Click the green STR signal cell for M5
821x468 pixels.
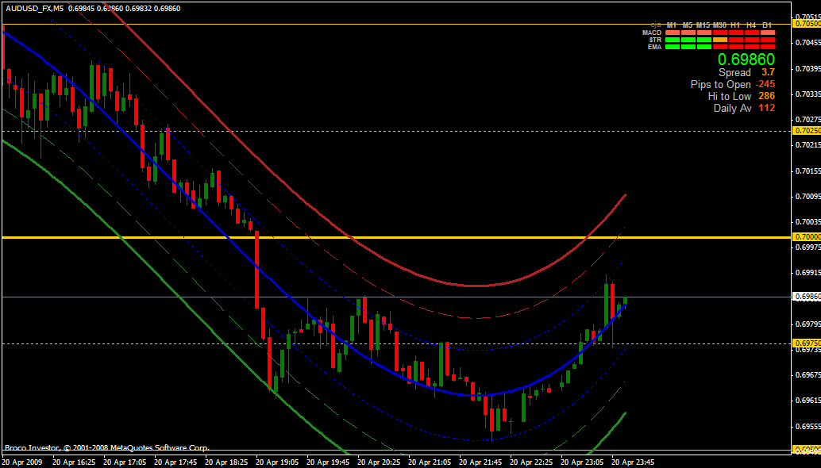pyautogui.click(x=688, y=40)
